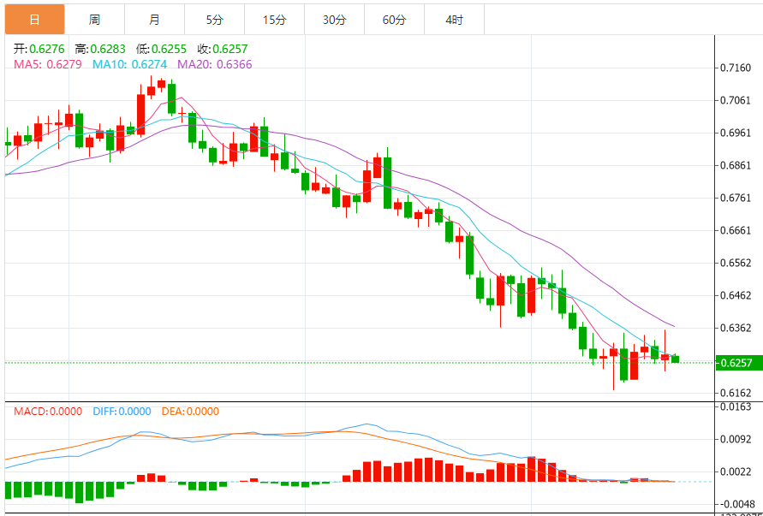Click the latest green candlestick at chart's right end
The width and height of the screenshot is (763, 516).
(675, 359)
